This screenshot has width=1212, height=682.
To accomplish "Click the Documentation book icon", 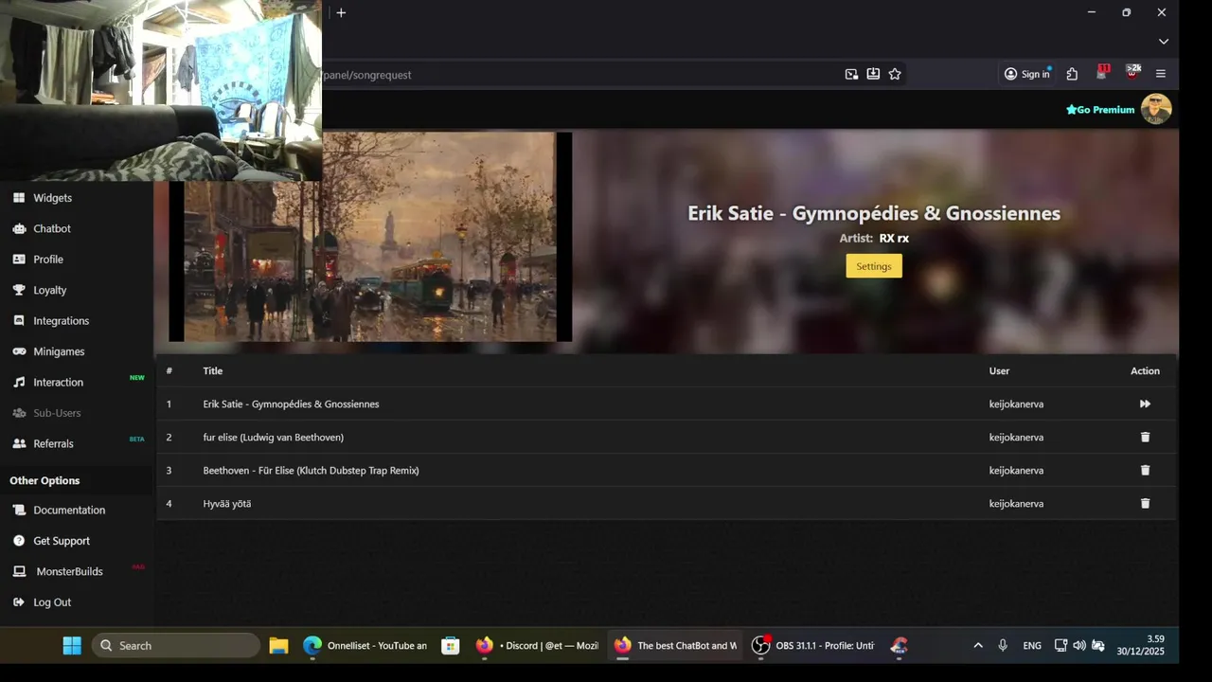I will point(19,510).
